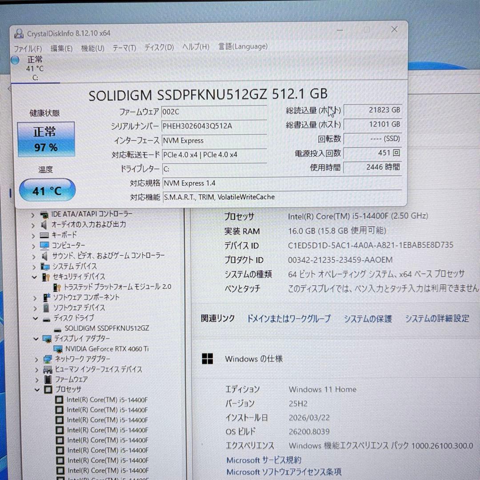
Task: Click the first Intel Core i5-14400F processor icon
Action: tap(60, 400)
